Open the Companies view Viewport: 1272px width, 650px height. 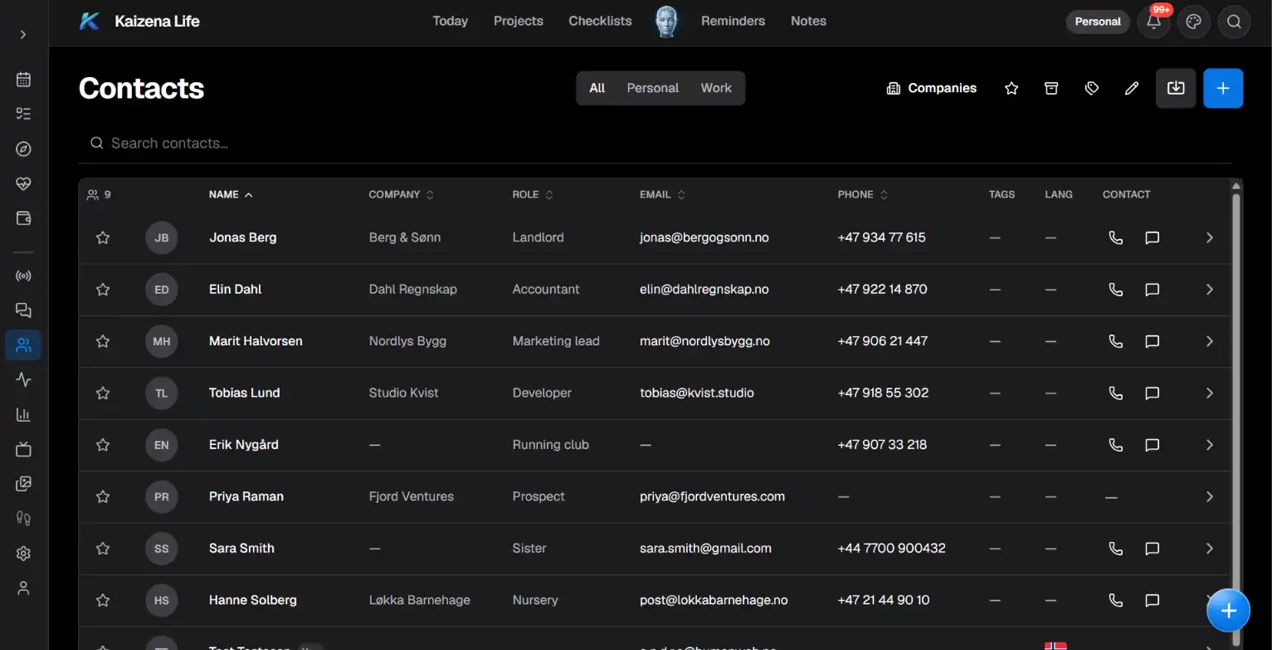[x=932, y=88]
